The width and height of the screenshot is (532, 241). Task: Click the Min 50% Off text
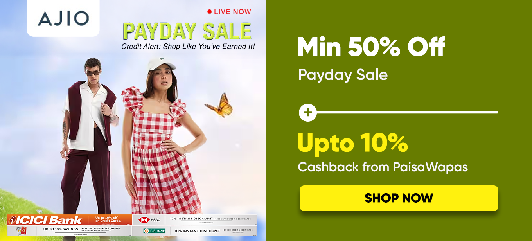pos(371,47)
